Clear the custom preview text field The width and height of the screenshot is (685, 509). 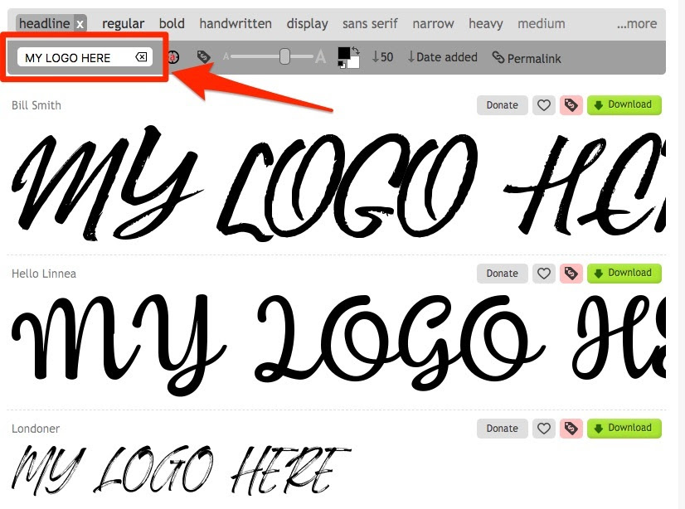click(141, 57)
